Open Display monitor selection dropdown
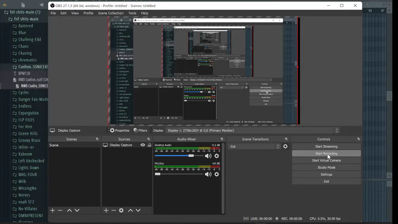 pyautogui.click(x=253, y=130)
